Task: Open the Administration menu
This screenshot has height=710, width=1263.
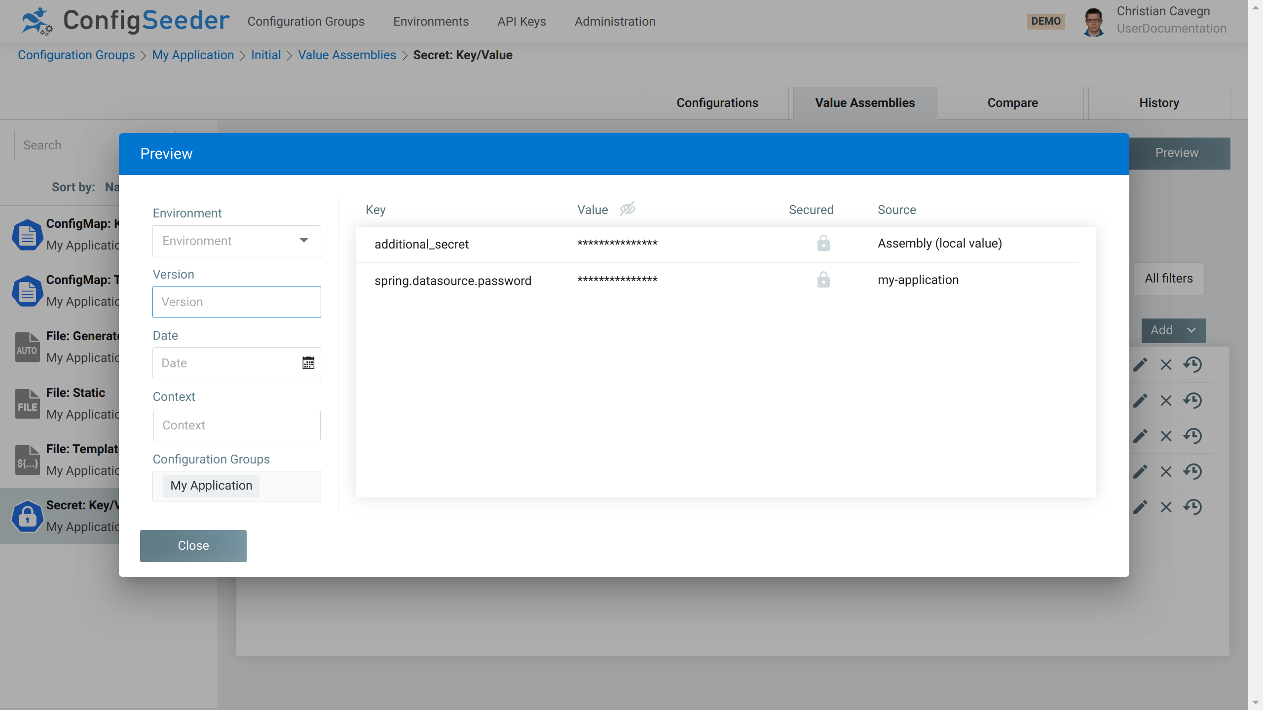Action: (614, 21)
